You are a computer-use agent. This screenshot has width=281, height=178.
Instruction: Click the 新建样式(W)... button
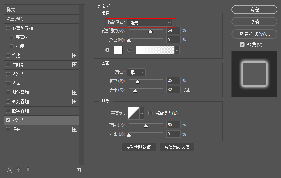click(x=254, y=34)
